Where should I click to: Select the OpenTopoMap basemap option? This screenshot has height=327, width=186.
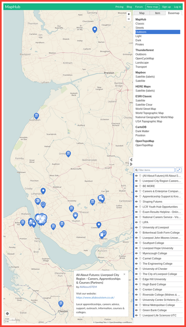[x=144, y=145]
